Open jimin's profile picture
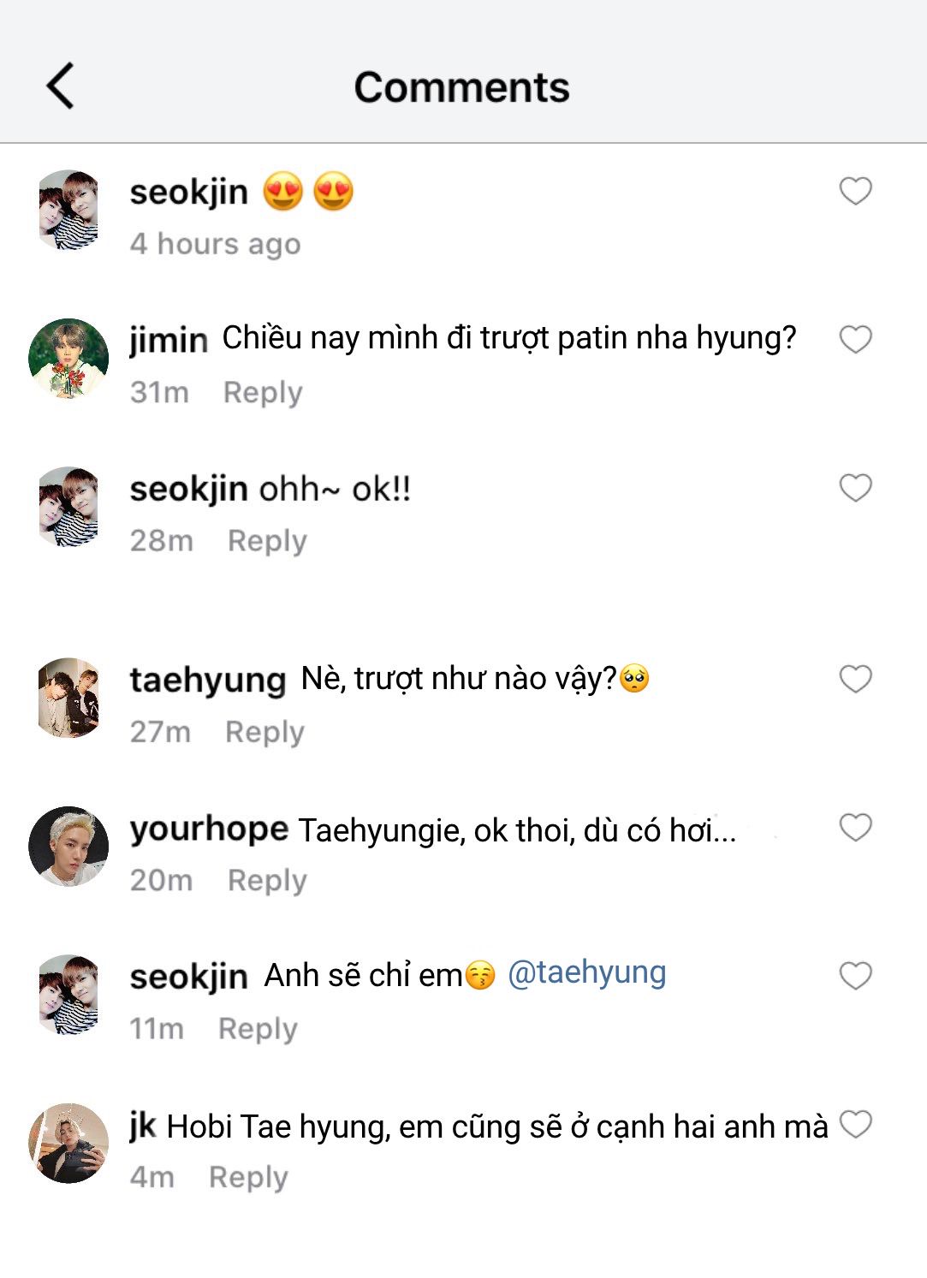Viewport: 927px width, 1278px height. click(68, 359)
